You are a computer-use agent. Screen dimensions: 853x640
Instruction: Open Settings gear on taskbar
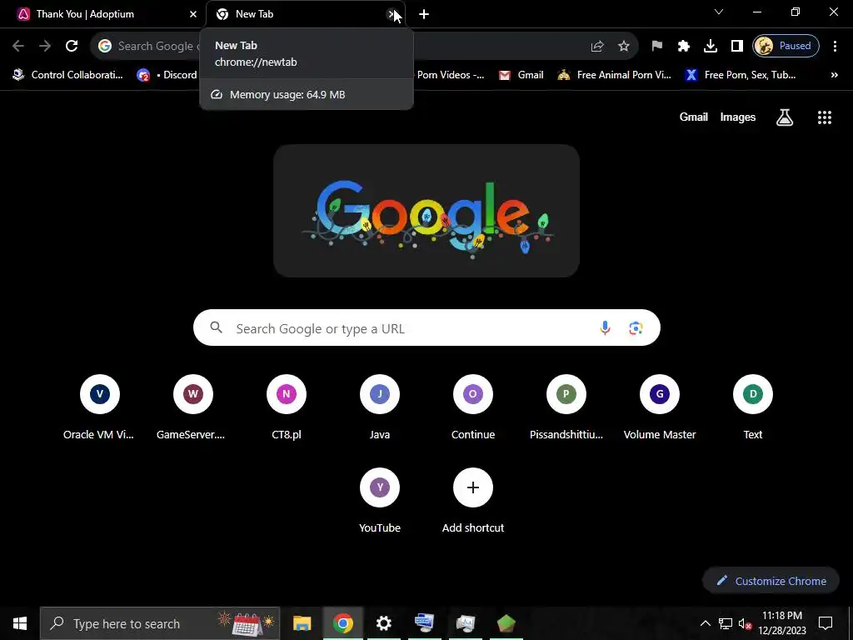coord(383,623)
